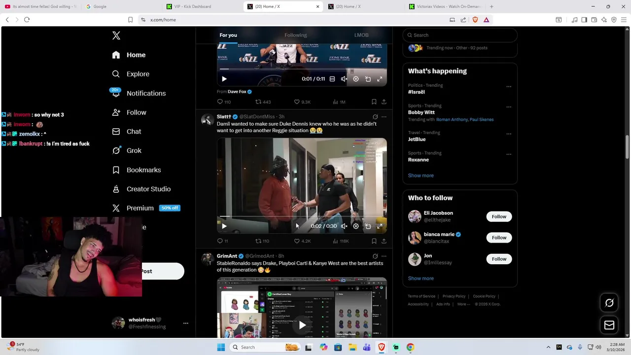631x355 pixels.
Task: Click the X search field
Action: click(460, 35)
